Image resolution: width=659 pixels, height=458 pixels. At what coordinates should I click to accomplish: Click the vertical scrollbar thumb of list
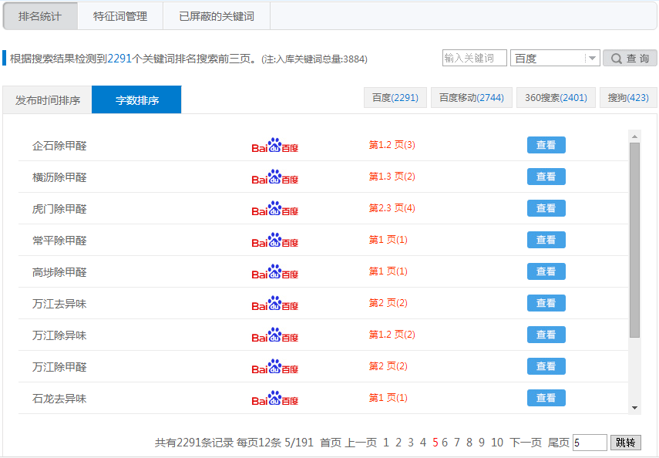(x=634, y=239)
